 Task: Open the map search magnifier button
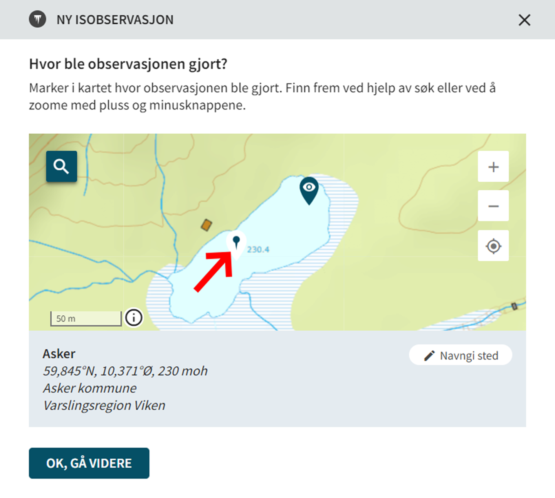(x=62, y=167)
